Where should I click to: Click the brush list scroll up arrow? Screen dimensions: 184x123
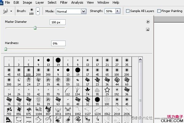tap(140, 60)
